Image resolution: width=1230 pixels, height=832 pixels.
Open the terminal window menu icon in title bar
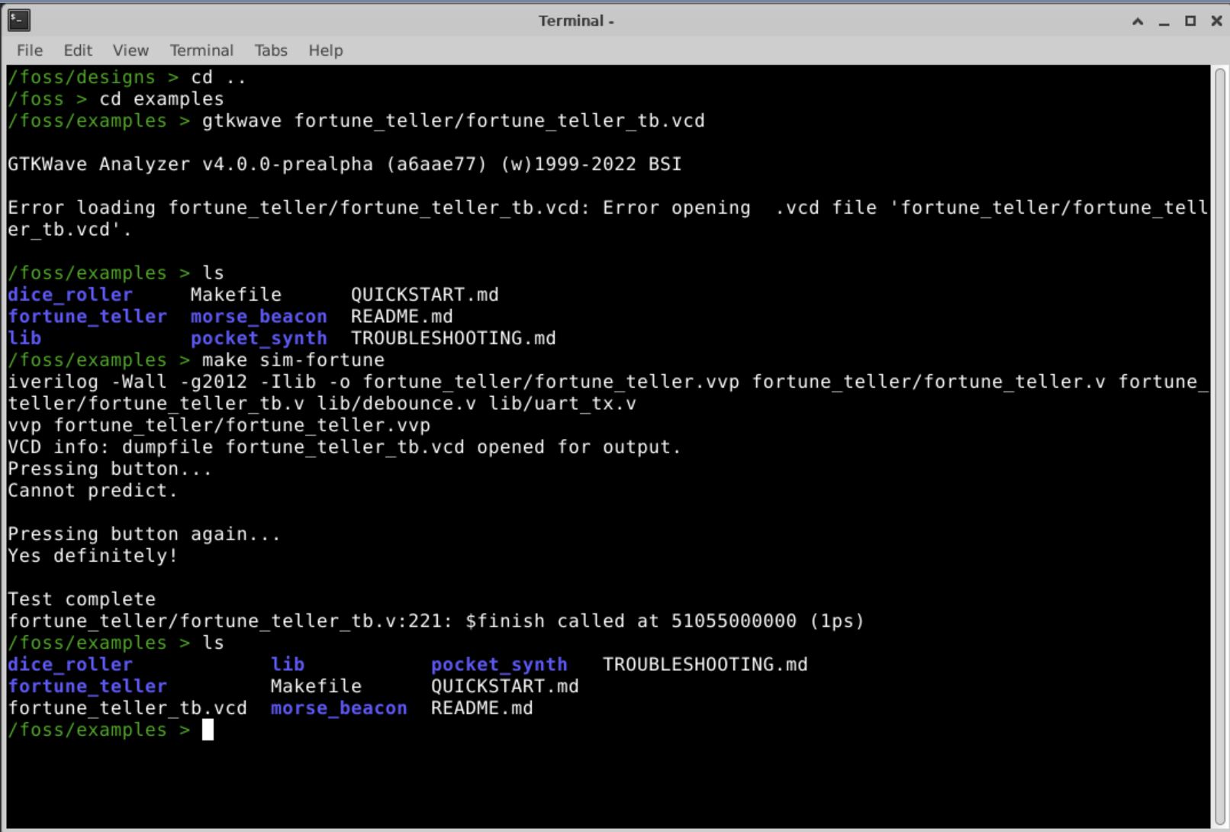point(18,21)
